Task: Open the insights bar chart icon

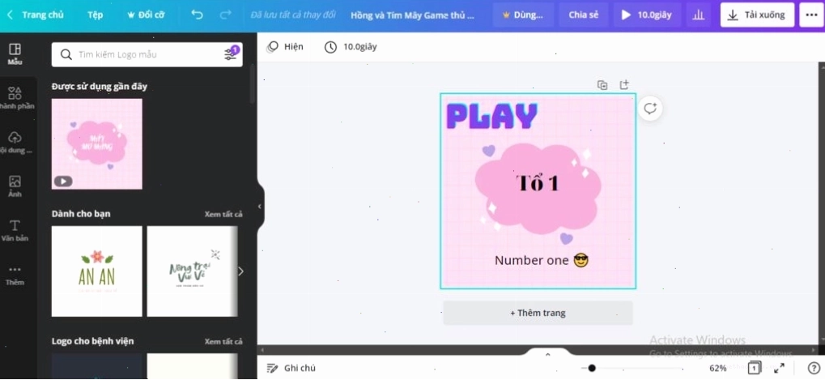Action: [698, 15]
